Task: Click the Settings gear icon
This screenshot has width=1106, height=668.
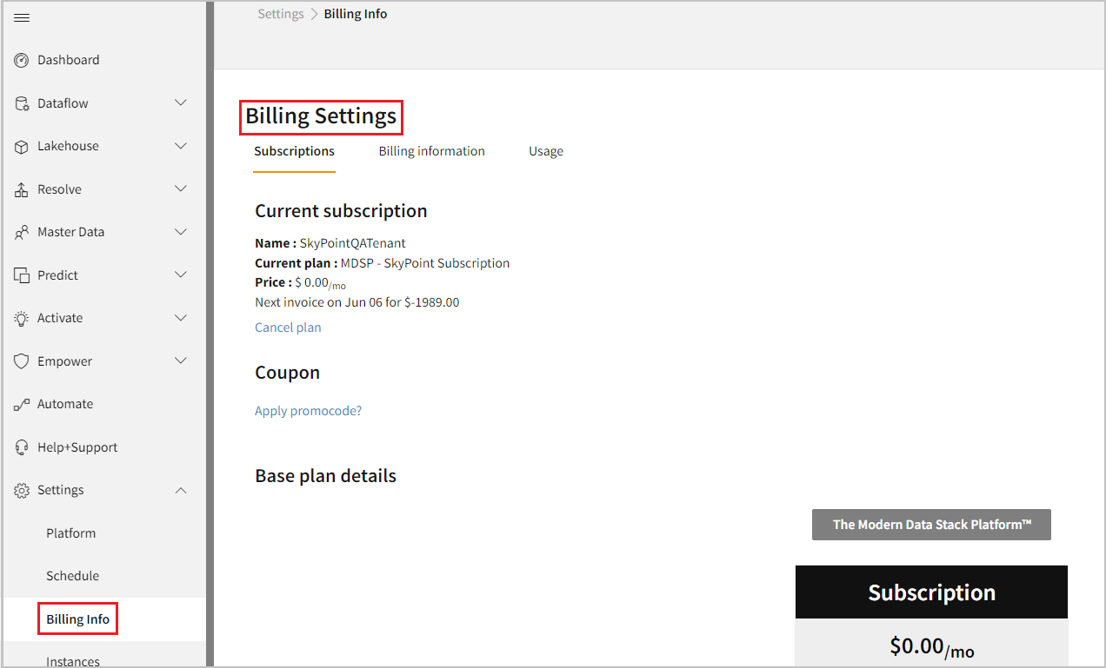Action: coord(22,490)
